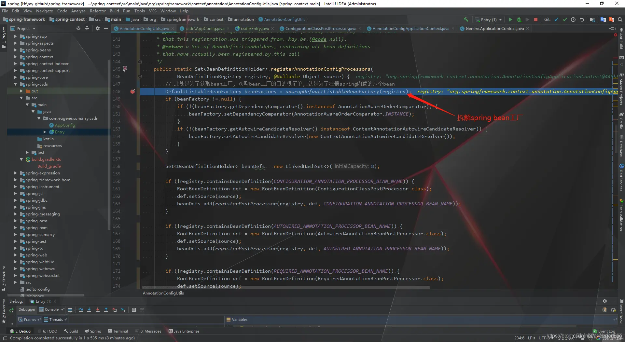This screenshot has width=625, height=342.
Task: Expand the test folder
Action: [x=27, y=153]
